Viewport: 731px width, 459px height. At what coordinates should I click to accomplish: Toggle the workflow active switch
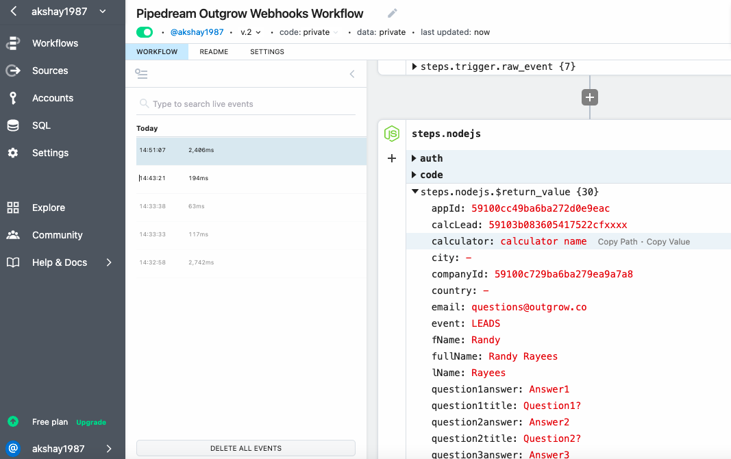coord(145,32)
